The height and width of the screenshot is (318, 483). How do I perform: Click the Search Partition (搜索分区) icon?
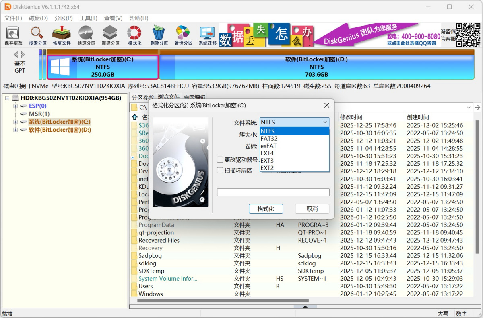coord(37,35)
